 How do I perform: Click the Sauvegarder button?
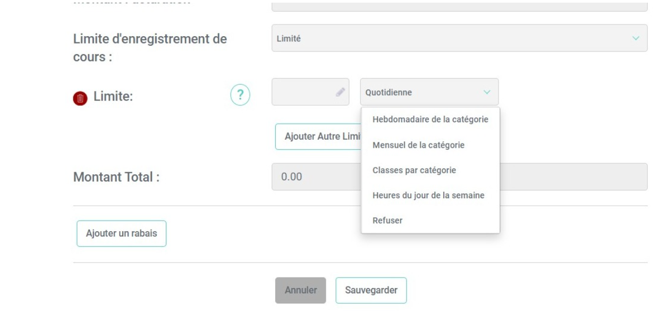tap(371, 291)
